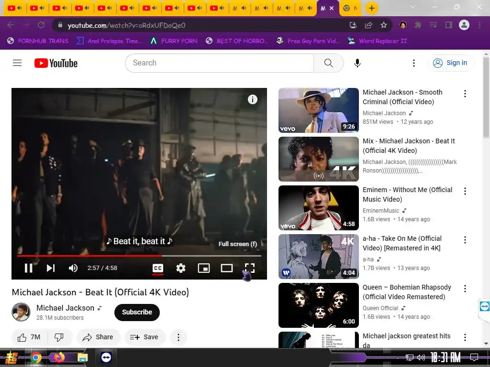Open options for Queen Bohemian Rhapsody
This screenshot has width=490, height=367.
coord(465,288)
